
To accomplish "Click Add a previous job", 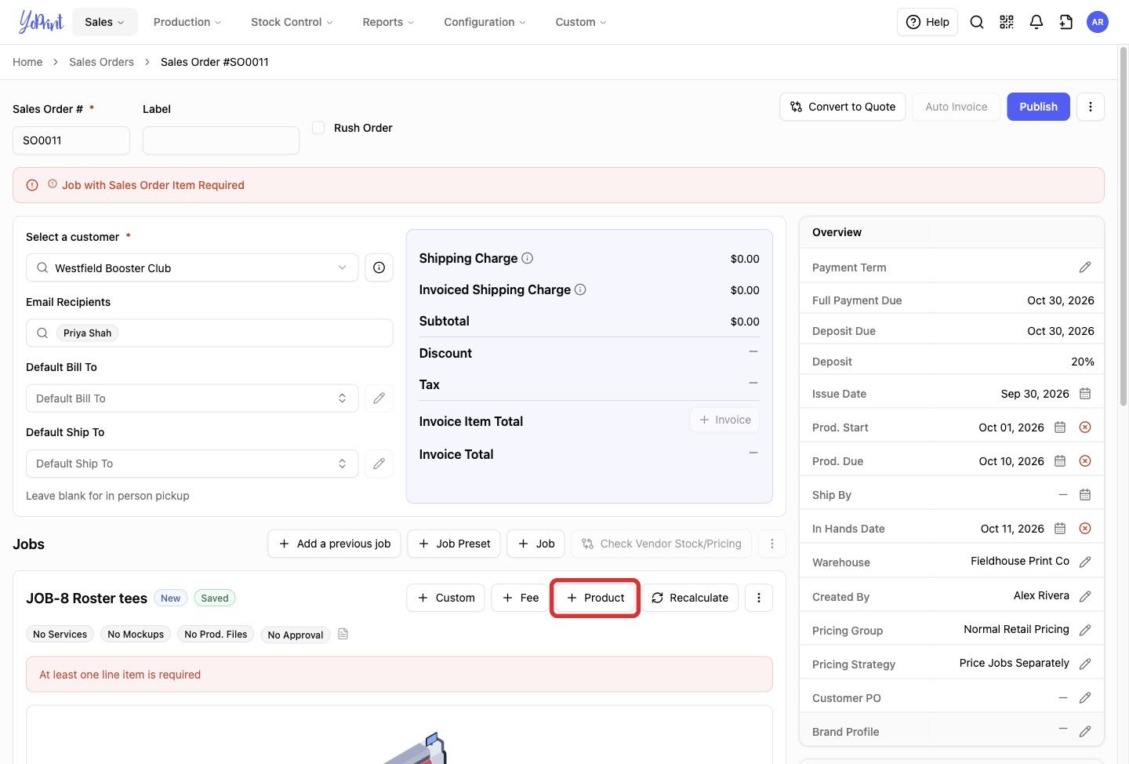I will coord(335,544).
